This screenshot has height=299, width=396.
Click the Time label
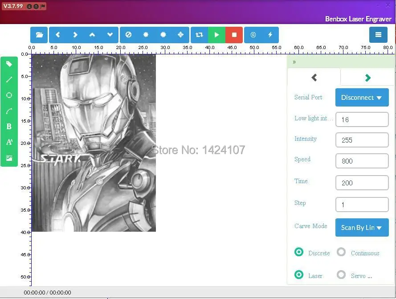301,181
